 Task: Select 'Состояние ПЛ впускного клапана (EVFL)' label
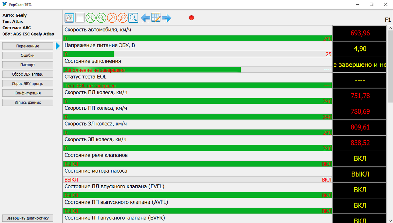click(x=114, y=187)
